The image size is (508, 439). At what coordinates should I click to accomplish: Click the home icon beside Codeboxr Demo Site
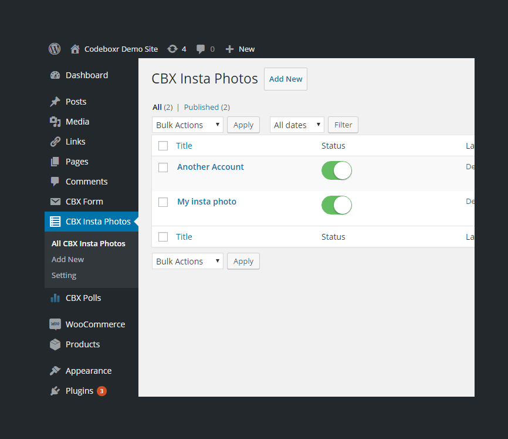(75, 49)
